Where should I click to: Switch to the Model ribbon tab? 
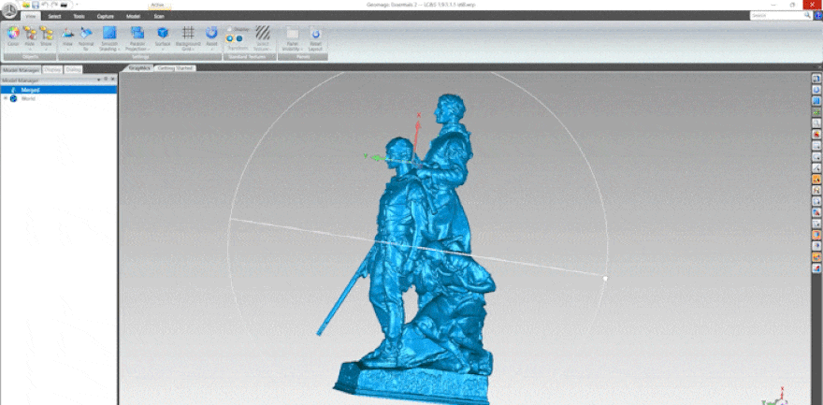133,16
